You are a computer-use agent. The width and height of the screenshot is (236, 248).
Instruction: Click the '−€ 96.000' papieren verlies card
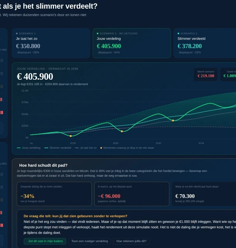132,194
